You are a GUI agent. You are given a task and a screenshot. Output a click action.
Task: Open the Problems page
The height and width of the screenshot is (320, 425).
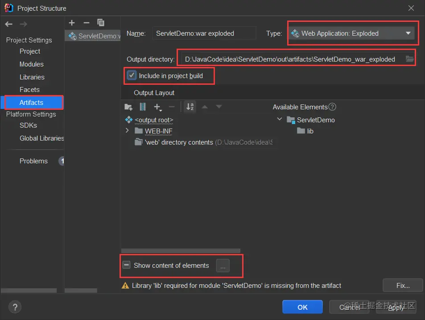tap(33, 161)
